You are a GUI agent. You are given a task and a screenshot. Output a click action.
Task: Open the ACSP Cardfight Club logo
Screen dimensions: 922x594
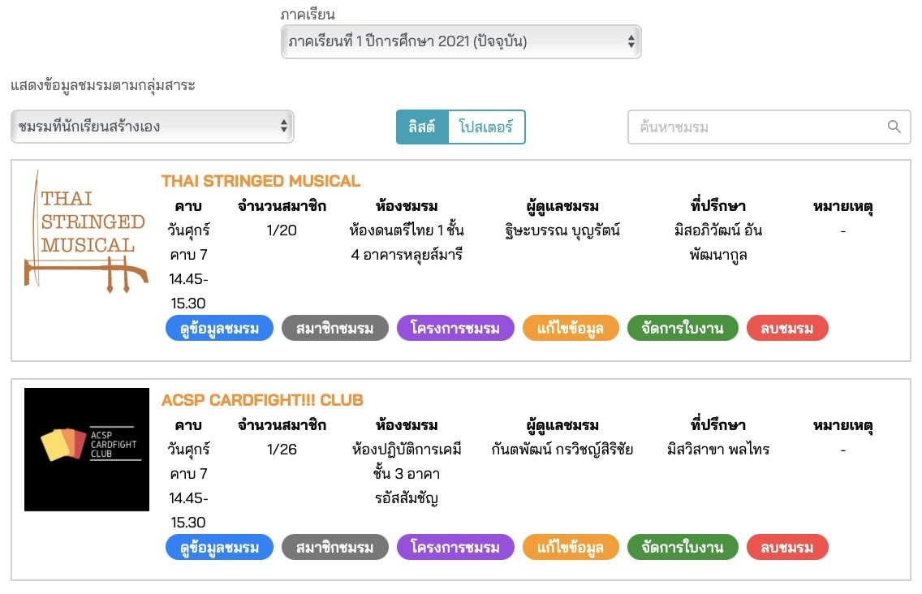click(x=87, y=450)
